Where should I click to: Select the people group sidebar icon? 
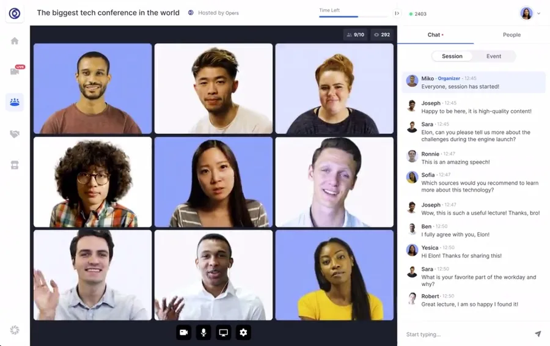point(15,102)
